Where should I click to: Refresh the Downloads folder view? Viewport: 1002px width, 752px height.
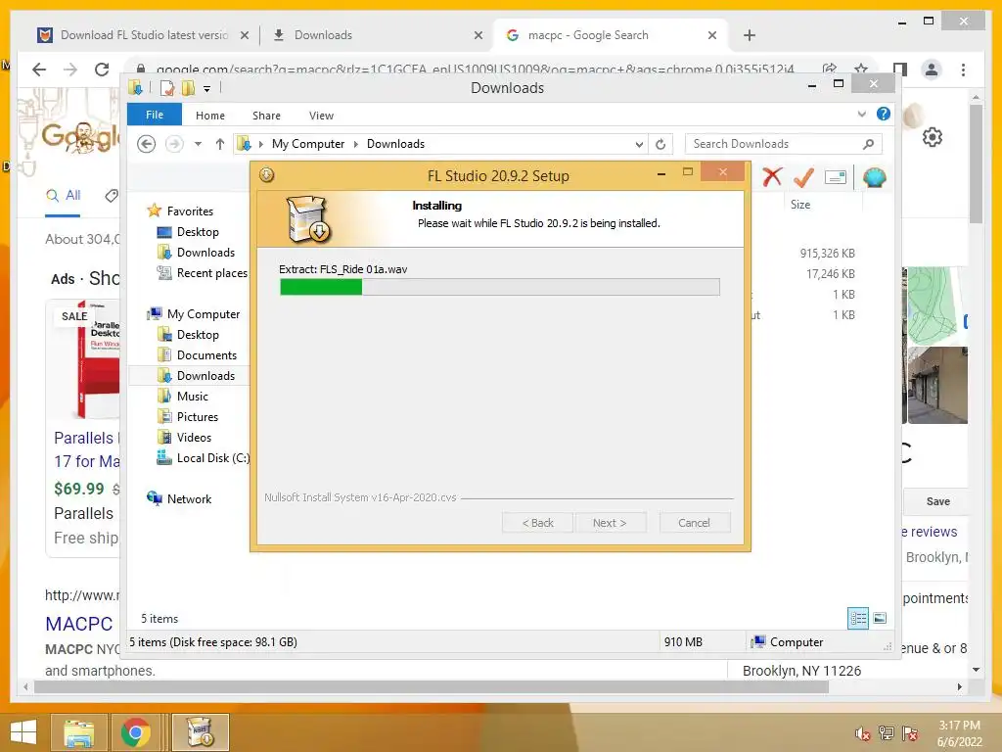660,145
